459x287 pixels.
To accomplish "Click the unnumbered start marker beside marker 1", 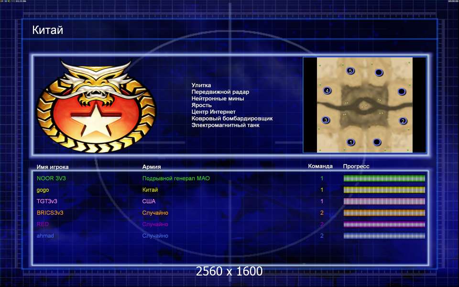I will [377, 142].
